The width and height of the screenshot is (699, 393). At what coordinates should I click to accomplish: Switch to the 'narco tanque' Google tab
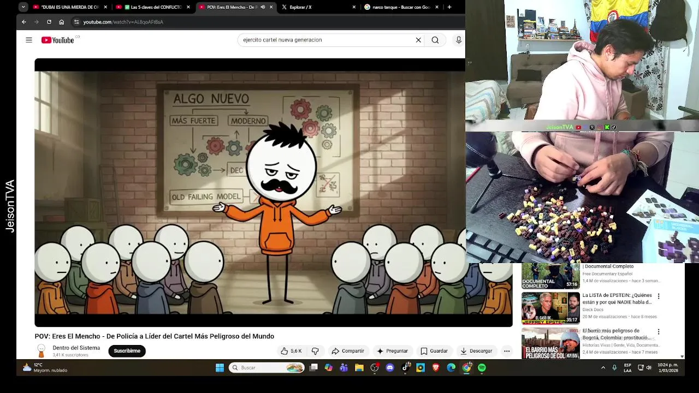pyautogui.click(x=402, y=7)
